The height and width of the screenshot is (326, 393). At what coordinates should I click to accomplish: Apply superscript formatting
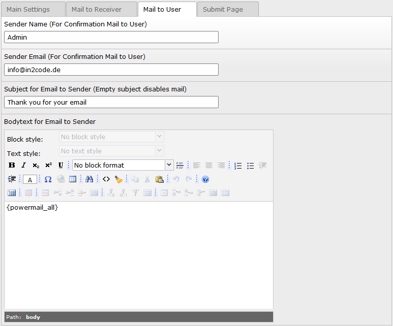pos(48,166)
